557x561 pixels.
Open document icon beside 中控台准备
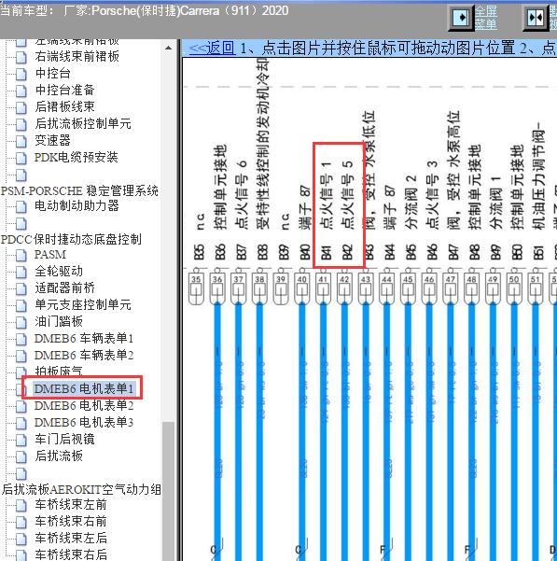point(21,91)
